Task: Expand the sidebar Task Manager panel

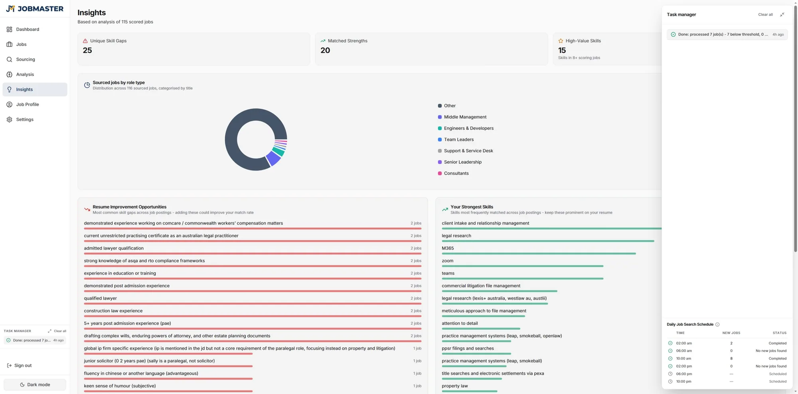Action: (x=49, y=331)
